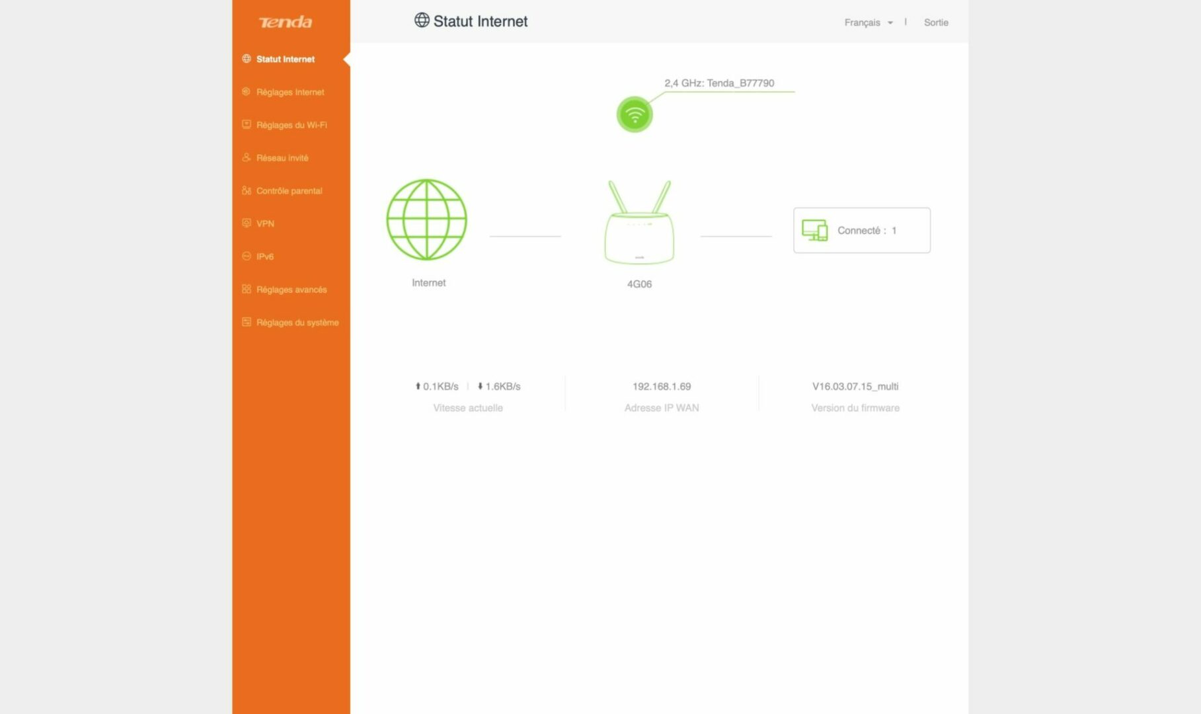Open Réglages avancés section
This screenshot has width=1201, height=714.
tap(291, 290)
